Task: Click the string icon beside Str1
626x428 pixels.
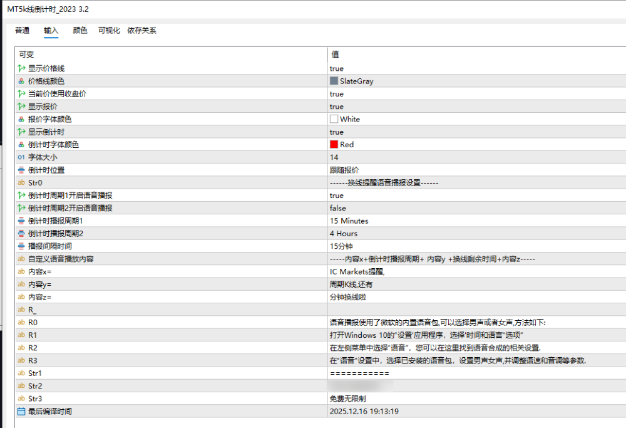Action: pos(21,373)
